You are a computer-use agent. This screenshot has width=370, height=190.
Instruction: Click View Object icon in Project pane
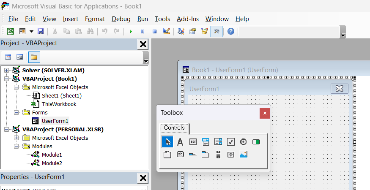click(19, 57)
